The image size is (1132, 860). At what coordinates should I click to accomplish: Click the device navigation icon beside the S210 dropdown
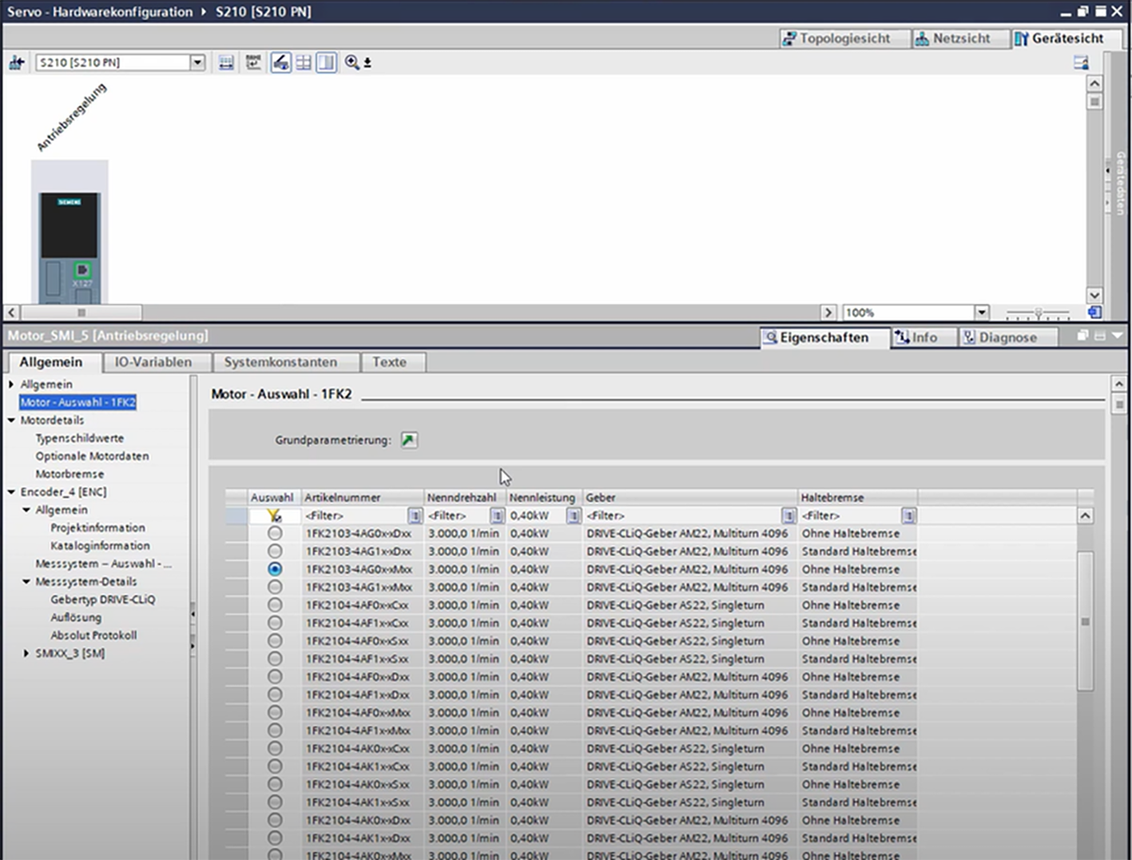tap(16, 62)
